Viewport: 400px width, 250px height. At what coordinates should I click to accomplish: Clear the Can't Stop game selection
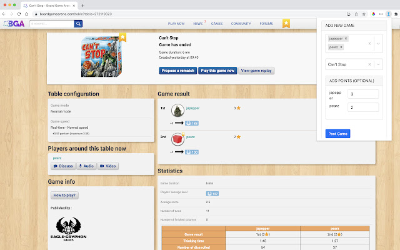tap(369, 64)
